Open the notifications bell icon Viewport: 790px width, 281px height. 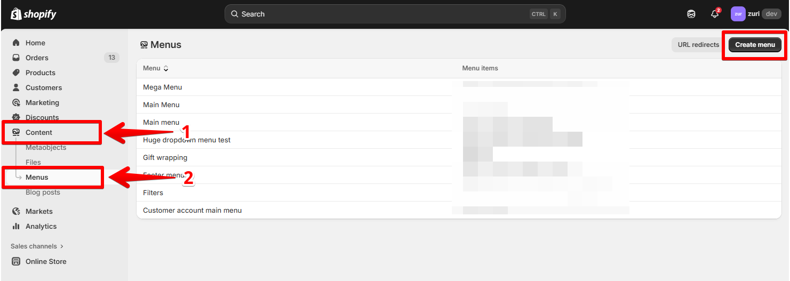tap(715, 14)
